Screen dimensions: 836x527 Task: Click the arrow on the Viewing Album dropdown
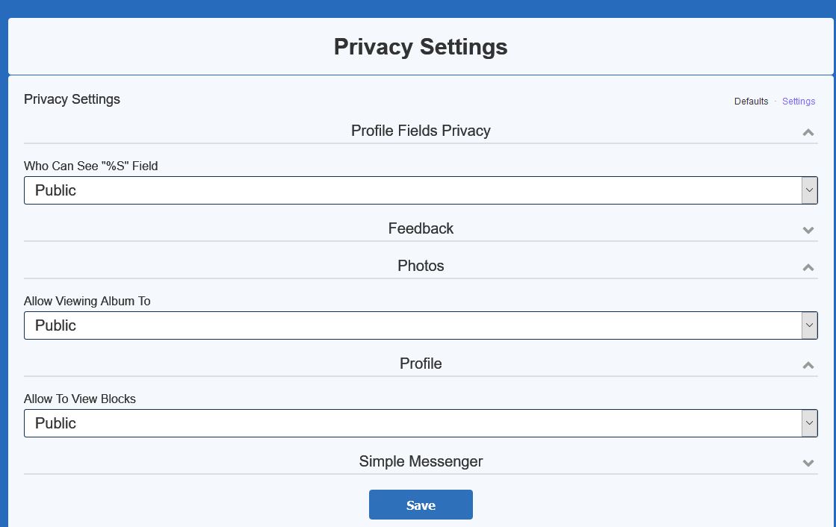(809, 325)
